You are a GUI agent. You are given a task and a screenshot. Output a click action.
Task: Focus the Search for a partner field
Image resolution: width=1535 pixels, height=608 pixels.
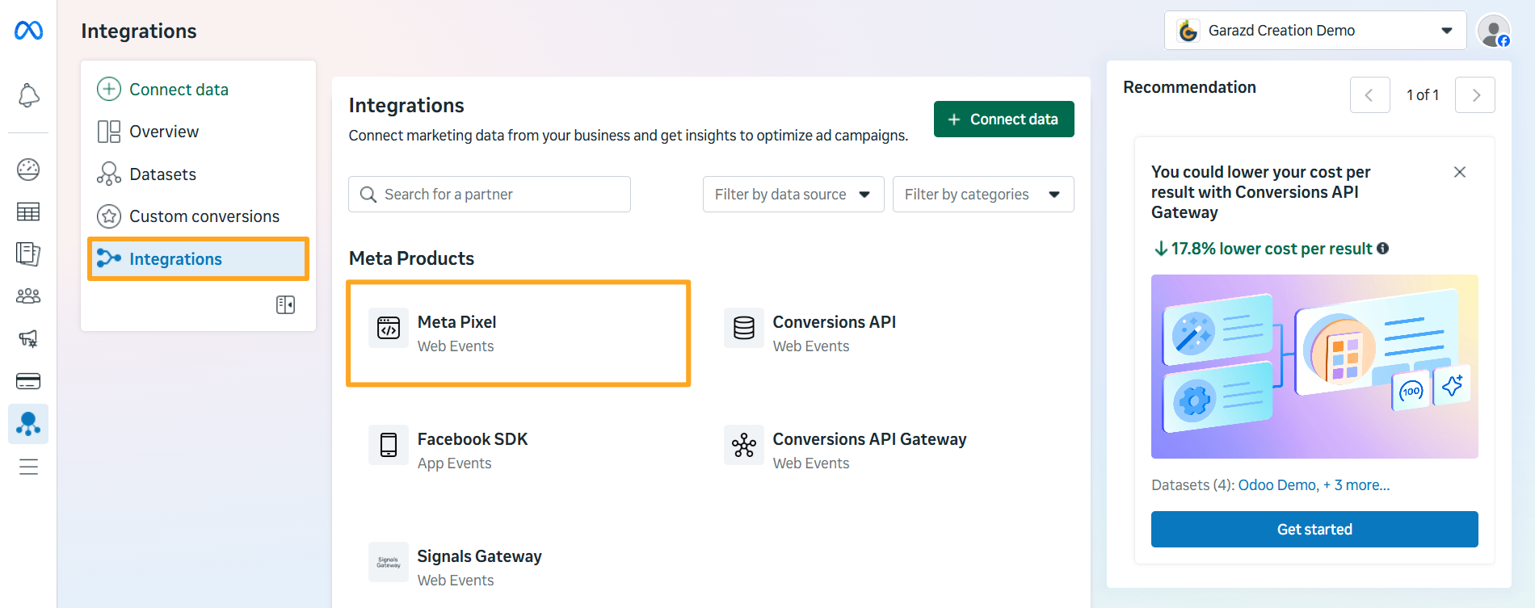pos(490,195)
